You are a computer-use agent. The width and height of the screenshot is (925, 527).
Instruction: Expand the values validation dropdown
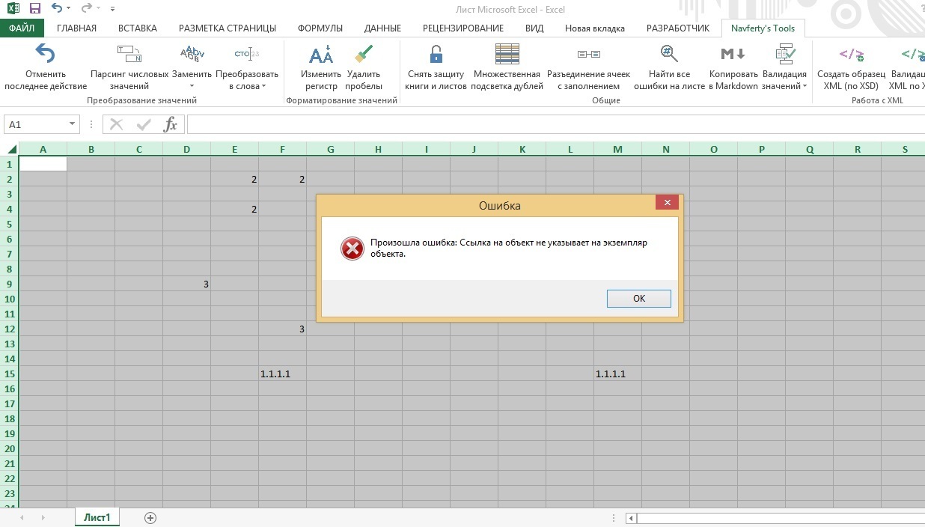(805, 86)
